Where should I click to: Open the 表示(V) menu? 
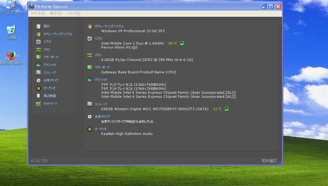pos(56,13)
